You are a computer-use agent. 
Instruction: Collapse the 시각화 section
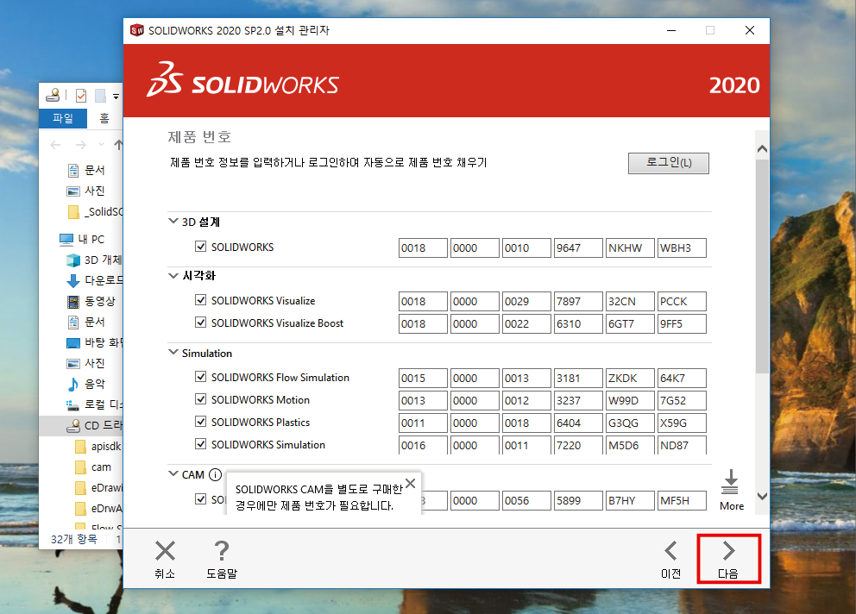tap(173, 276)
